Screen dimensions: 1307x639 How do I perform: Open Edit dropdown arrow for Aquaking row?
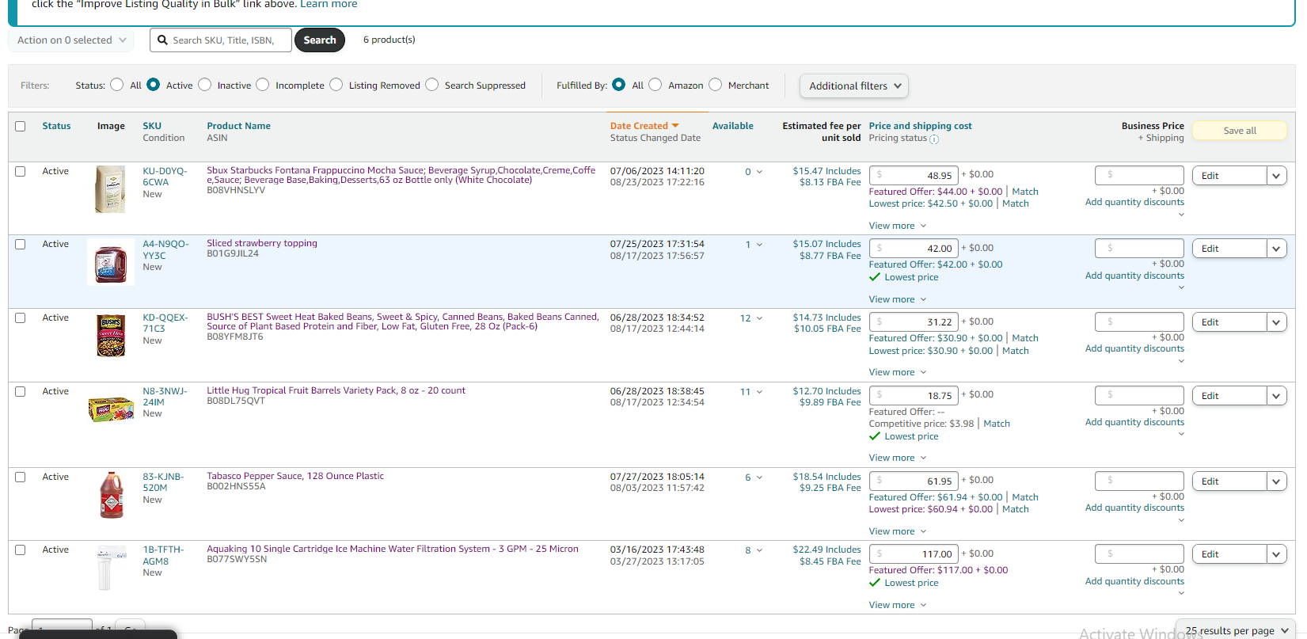tap(1276, 554)
